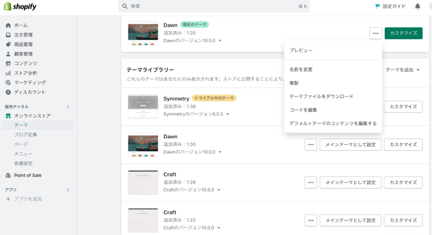Click the Shopify logo

click(20, 6)
